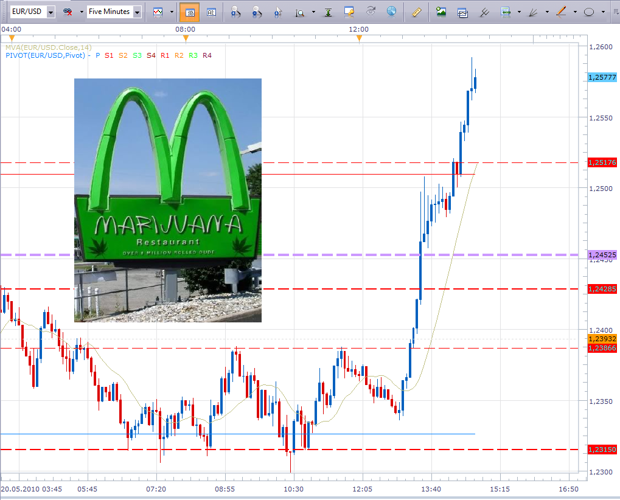Click the purple 1,24525 level label
This screenshot has width=620, height=500.
[602, 255]
